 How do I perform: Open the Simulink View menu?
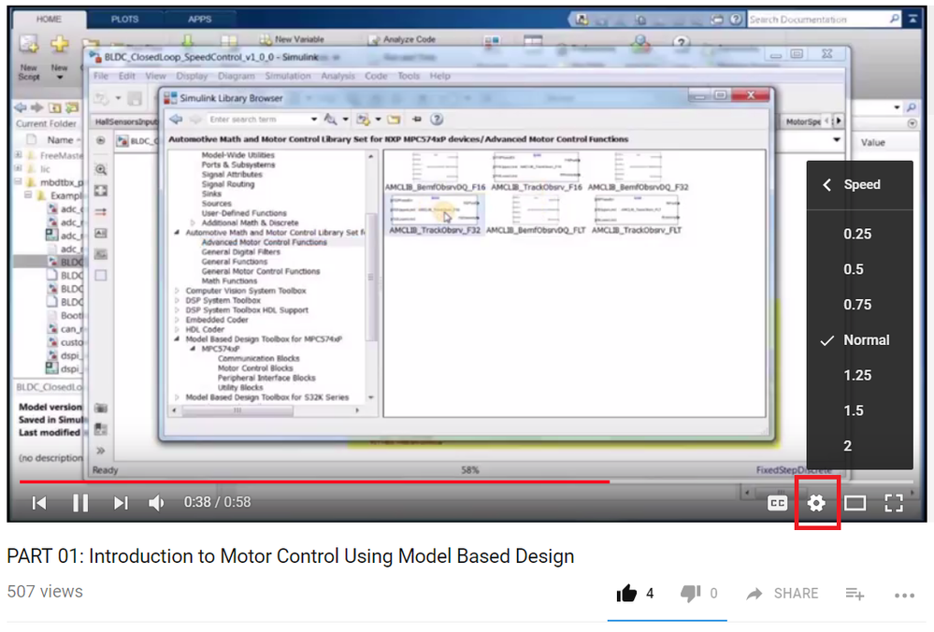pos(155,76)
